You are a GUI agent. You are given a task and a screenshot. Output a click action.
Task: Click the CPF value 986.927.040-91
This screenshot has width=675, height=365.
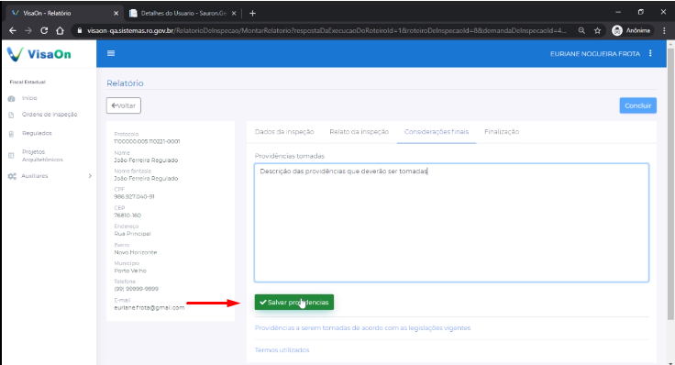tap(134, 196)
